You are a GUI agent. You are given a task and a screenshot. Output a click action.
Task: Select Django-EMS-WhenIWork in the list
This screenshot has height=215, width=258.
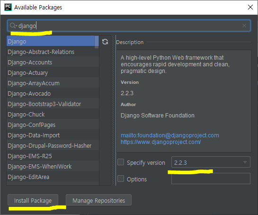pyautogui.click(x=53, y=166)
